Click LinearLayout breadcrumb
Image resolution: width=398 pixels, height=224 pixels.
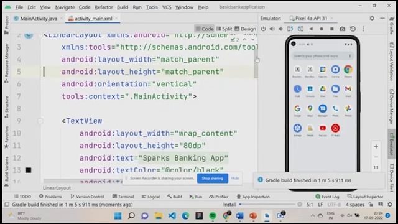57,188
